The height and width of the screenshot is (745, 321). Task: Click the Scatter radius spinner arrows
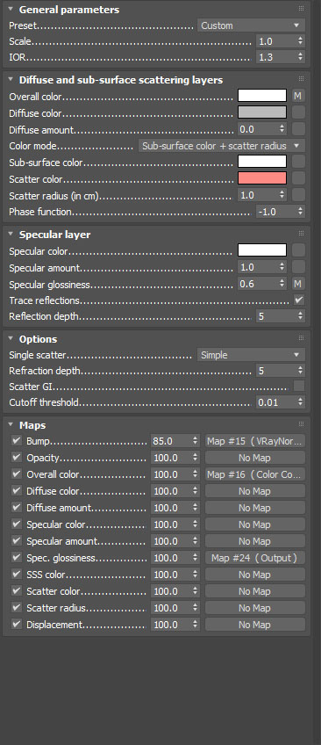click(x=282, y=195)
